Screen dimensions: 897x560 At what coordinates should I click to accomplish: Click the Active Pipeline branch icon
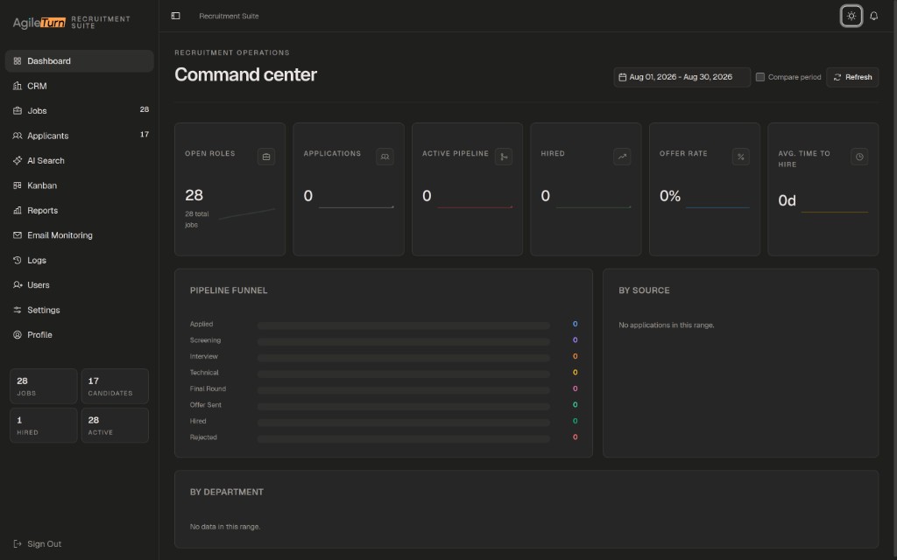coord(504,157)
